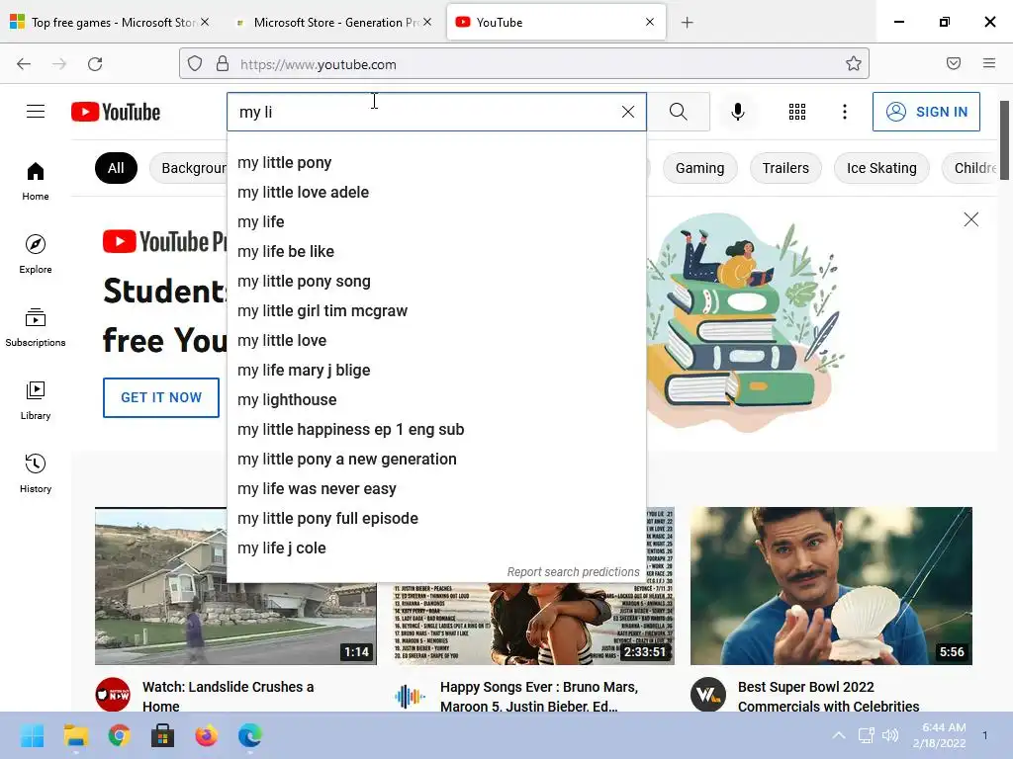Show hidden tray icons chevron
The height and width of the screenshot is (759, 1013).
tap(839, 735)
